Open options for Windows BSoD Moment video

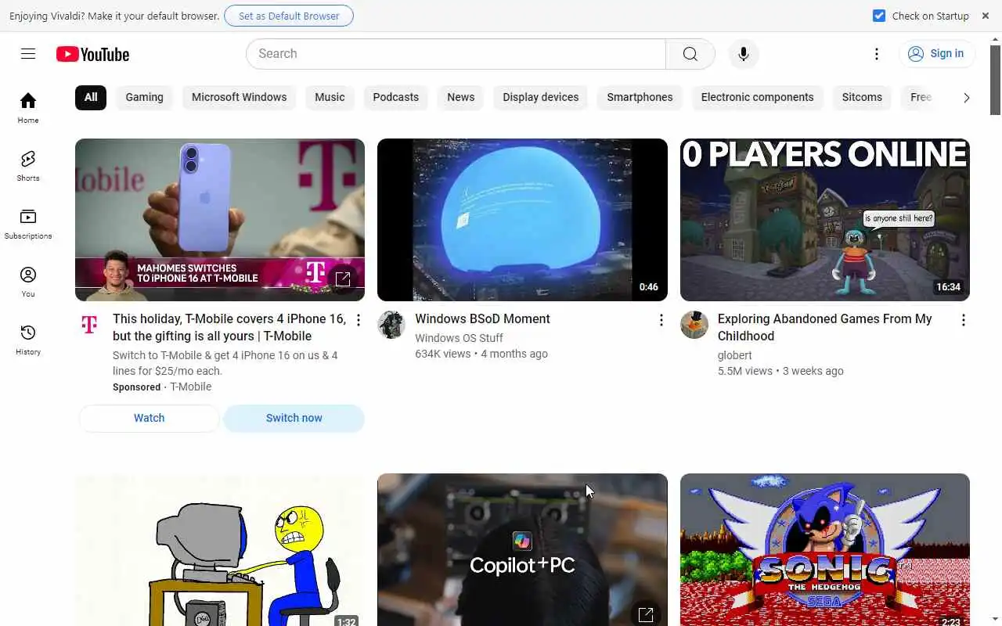point(661,320)
